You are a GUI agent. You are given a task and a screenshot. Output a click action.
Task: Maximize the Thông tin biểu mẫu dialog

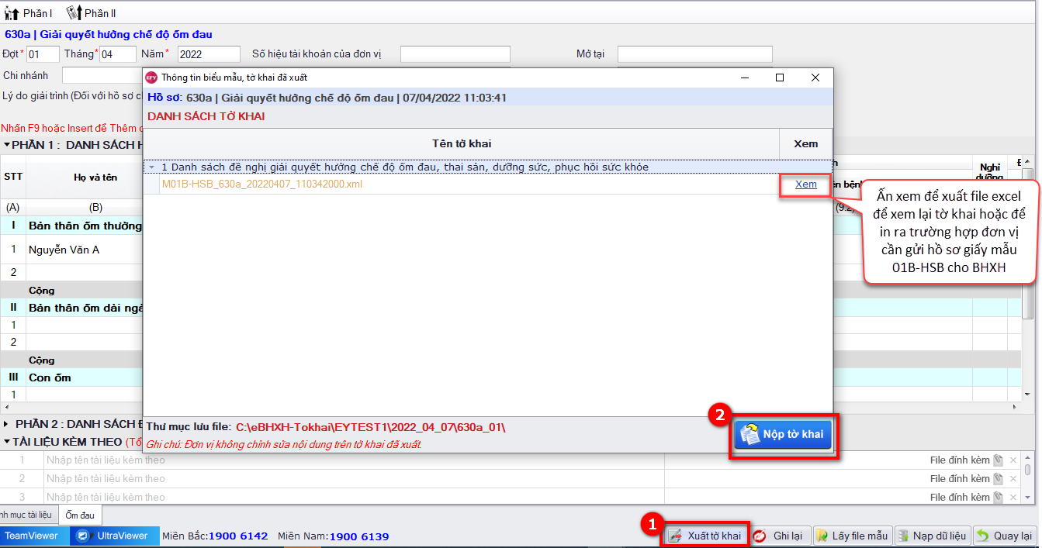780,78
